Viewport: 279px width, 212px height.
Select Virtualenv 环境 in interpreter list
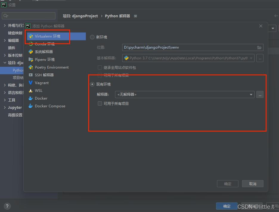(56, 36)
